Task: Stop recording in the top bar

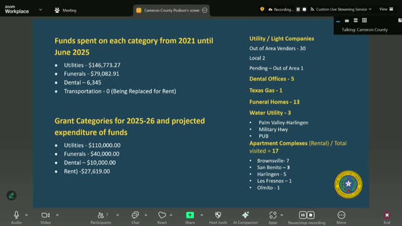Action: coord(304,9)
